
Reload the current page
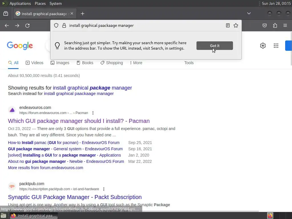(x=27, y=25)
